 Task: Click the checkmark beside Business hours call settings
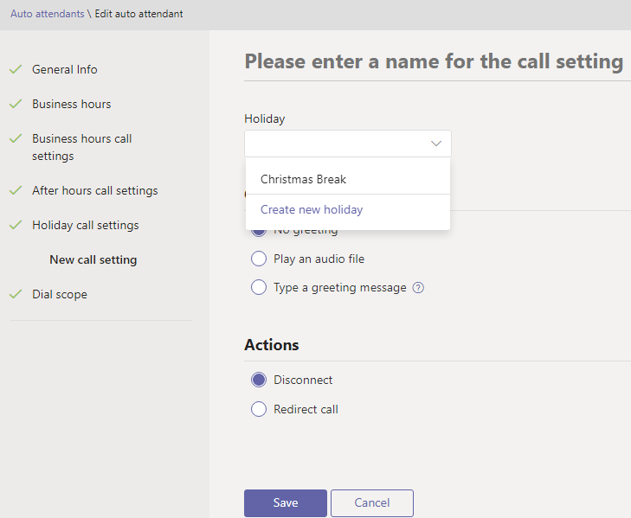(x=16, y=138)
